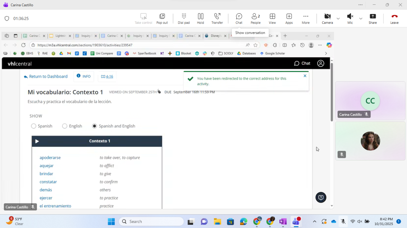The image size is (407, 228).
Task: Click the Share screen button
Action: (x=373, y=18)
